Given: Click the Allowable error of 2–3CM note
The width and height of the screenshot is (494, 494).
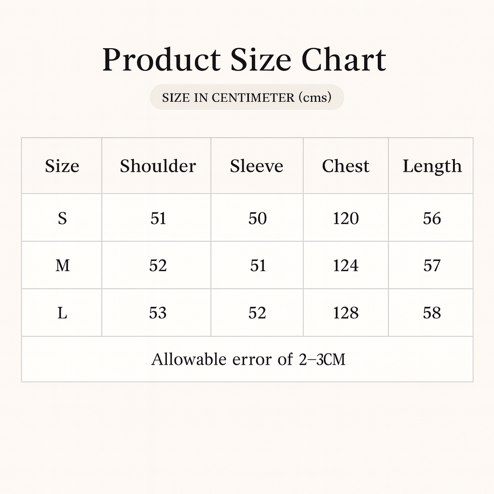Looking at the screenshot, I should [248, 359].
